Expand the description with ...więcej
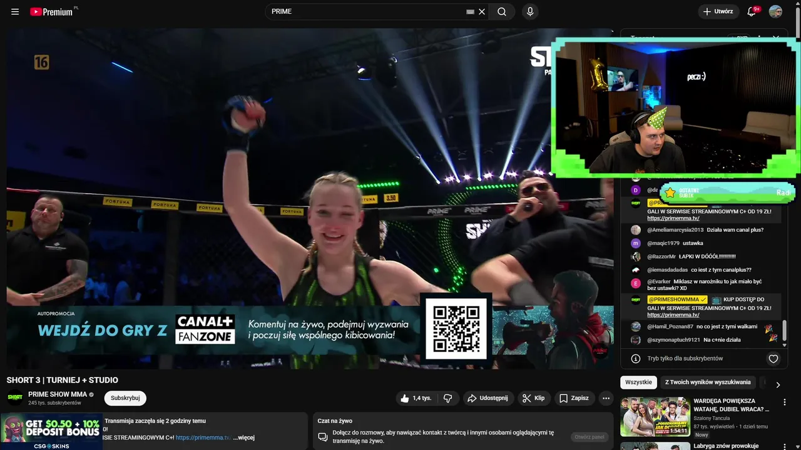The height and width of the screenshot is (450, 801). pyautogui.click(x=244, y=437)
